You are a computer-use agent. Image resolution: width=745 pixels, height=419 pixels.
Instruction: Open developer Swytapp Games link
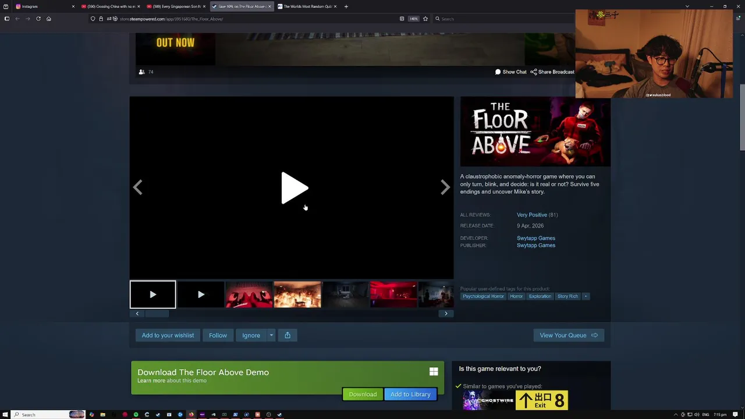(536, 238)
